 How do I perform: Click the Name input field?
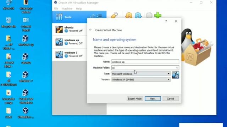145,62
